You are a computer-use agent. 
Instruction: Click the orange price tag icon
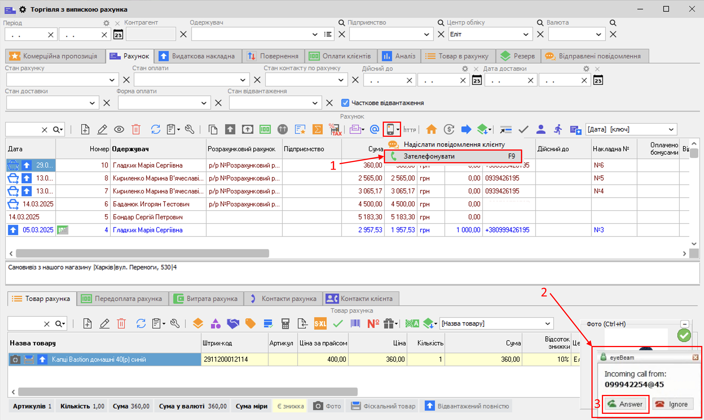(x=250, y=323)
